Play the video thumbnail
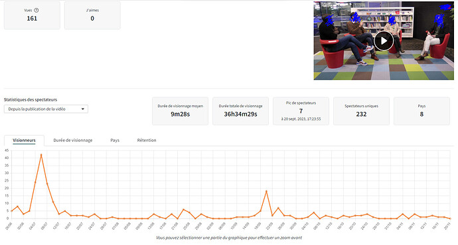Image resolution: width=458 pixels, height=245 pixels. 384,41
